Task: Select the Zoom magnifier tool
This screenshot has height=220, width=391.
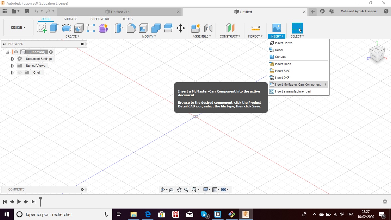Action: click(187, 190)
